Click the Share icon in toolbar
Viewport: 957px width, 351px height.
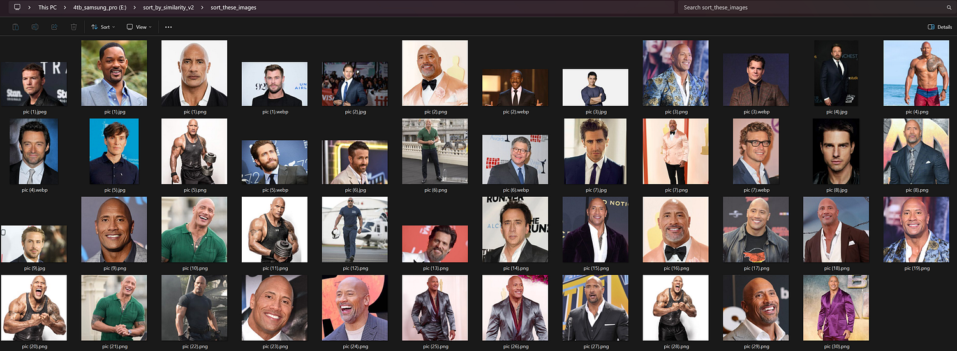point(54,27)
